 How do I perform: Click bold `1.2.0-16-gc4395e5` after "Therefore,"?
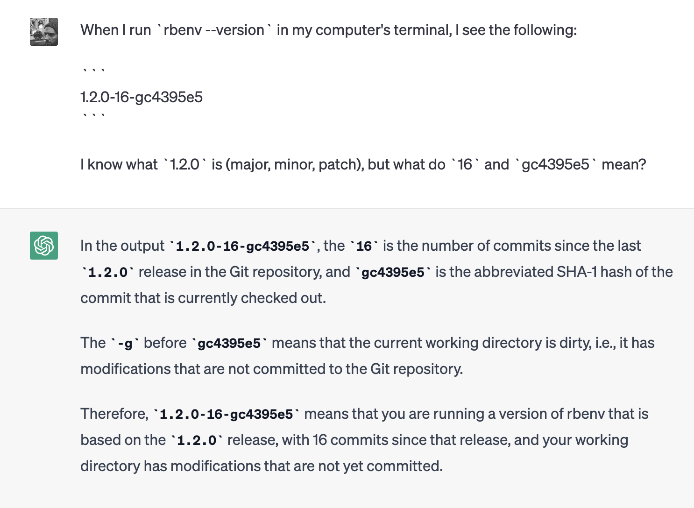(x=227, y=414)
